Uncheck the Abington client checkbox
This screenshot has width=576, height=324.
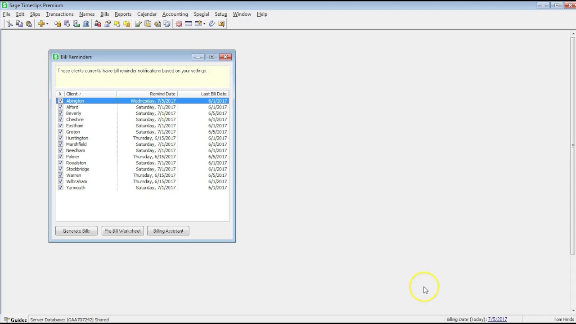coord(60,101)
